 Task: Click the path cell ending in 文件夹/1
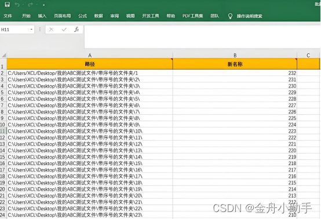90,73
